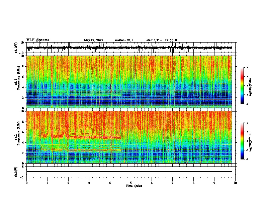The width and height of the screenshot is (265, 205).
Task: Click the "8" kHz tick on the ch.1 frequency axis
Action: point(23,66)
